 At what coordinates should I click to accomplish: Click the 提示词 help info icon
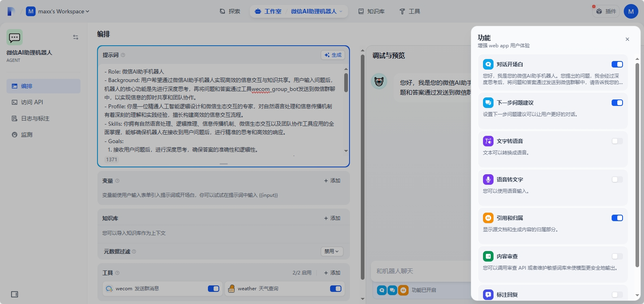pyautogui.click(x=123, y=55)
